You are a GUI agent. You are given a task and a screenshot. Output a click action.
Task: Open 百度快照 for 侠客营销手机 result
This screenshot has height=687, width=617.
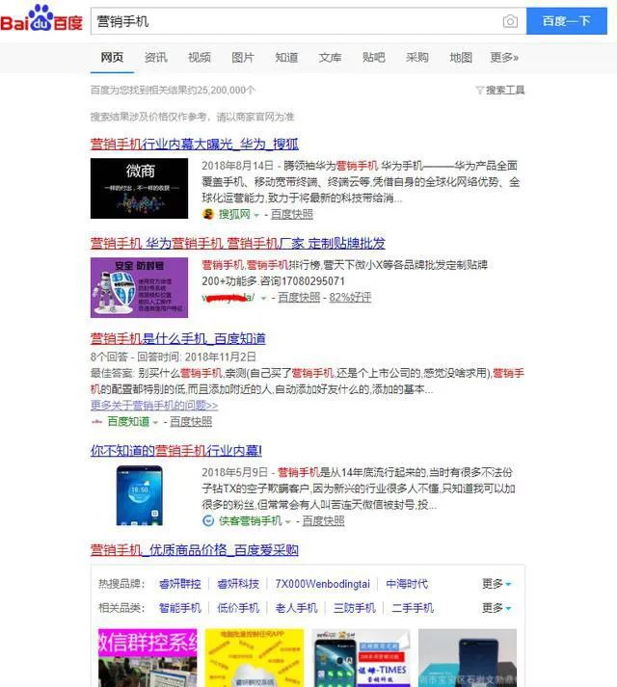[323, 520]
